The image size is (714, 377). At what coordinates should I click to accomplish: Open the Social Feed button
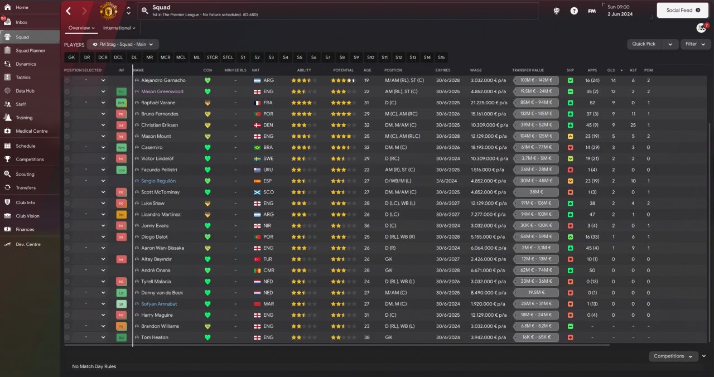coord(683,10)
